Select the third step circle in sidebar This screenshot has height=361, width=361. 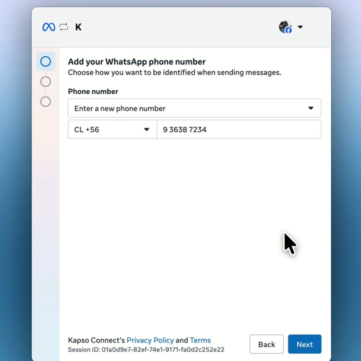46,102
